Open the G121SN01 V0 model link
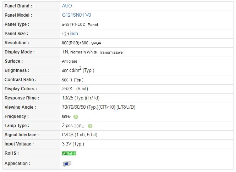This screenshot has height=172, width=236. [76, 15]
